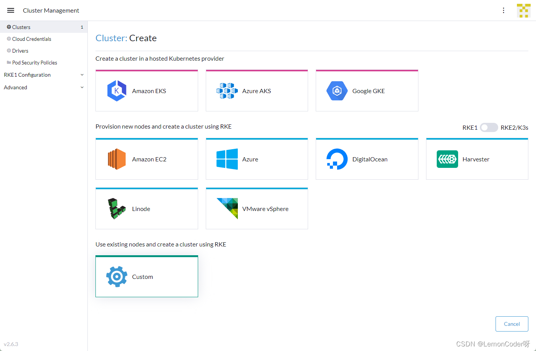Click the globe icon beside Clusters

click(9, 27)
